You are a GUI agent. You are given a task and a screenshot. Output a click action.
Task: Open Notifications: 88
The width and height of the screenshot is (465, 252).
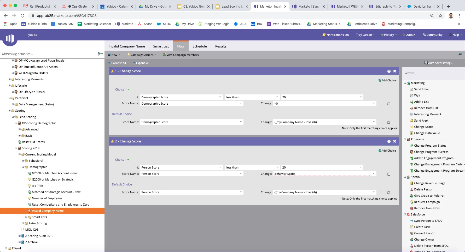[336, 35]
